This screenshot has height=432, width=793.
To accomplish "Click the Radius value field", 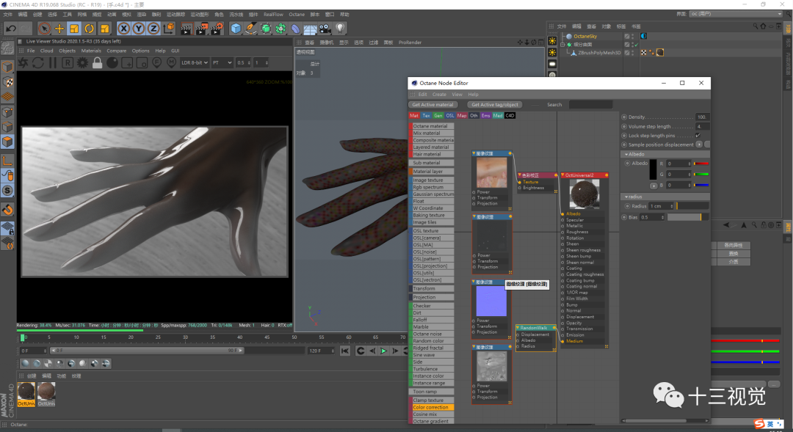I will tap(662, 206).
